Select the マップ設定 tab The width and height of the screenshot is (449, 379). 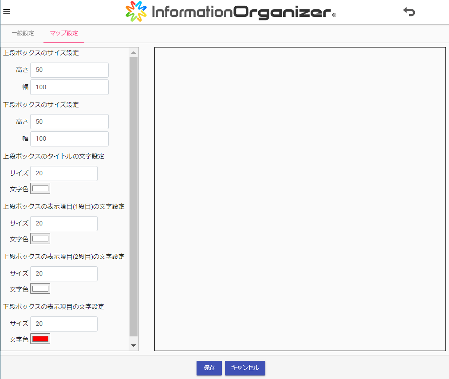[64, 33]
